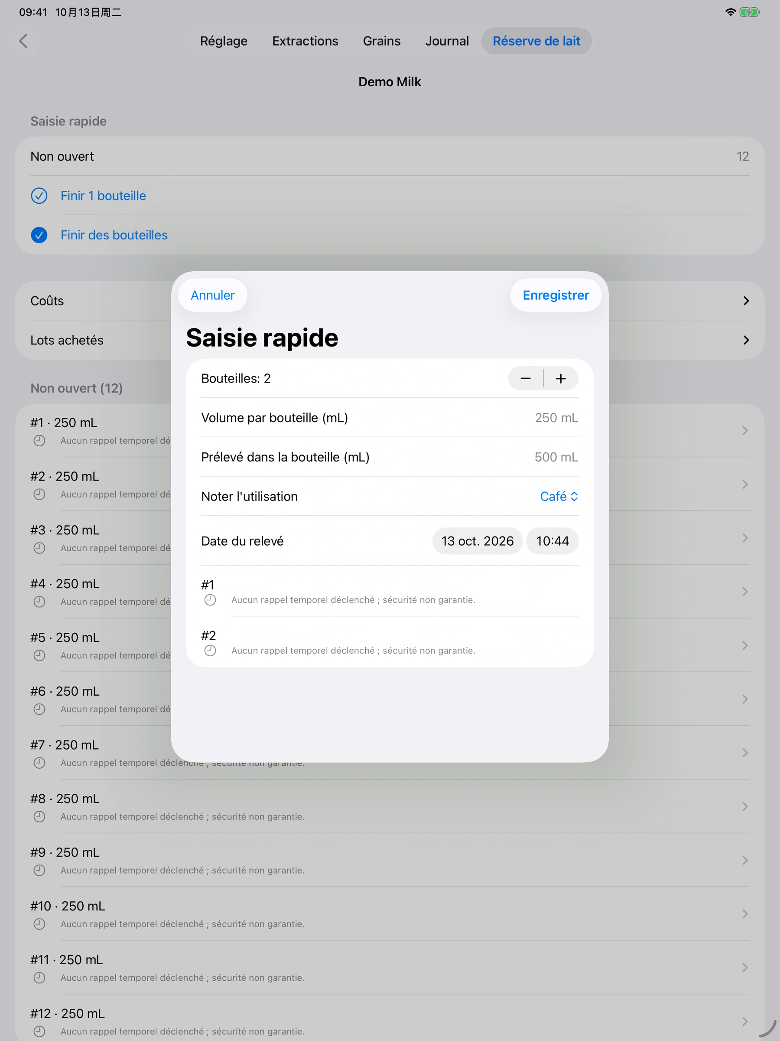This screenshot has height=1041, width=780.
Task: Open the Café usage dropdown
Action: point(559,497)
